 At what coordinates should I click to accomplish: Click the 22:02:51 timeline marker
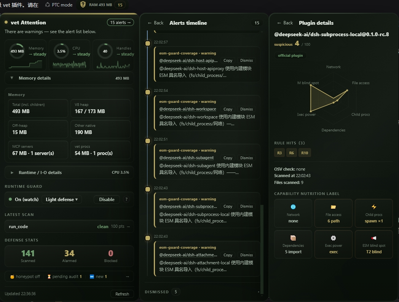tap(148, 141)
